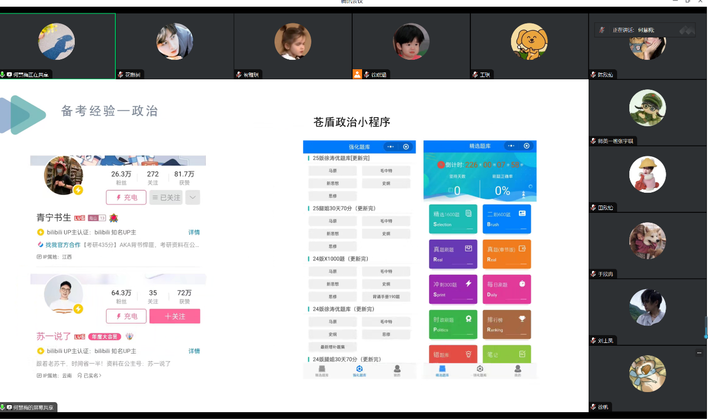The width and height of the screenshot is (708, 420).
Task: Open the 每日刷题 Daily tile
Action: pyautogui.click(x=507, y=289)
